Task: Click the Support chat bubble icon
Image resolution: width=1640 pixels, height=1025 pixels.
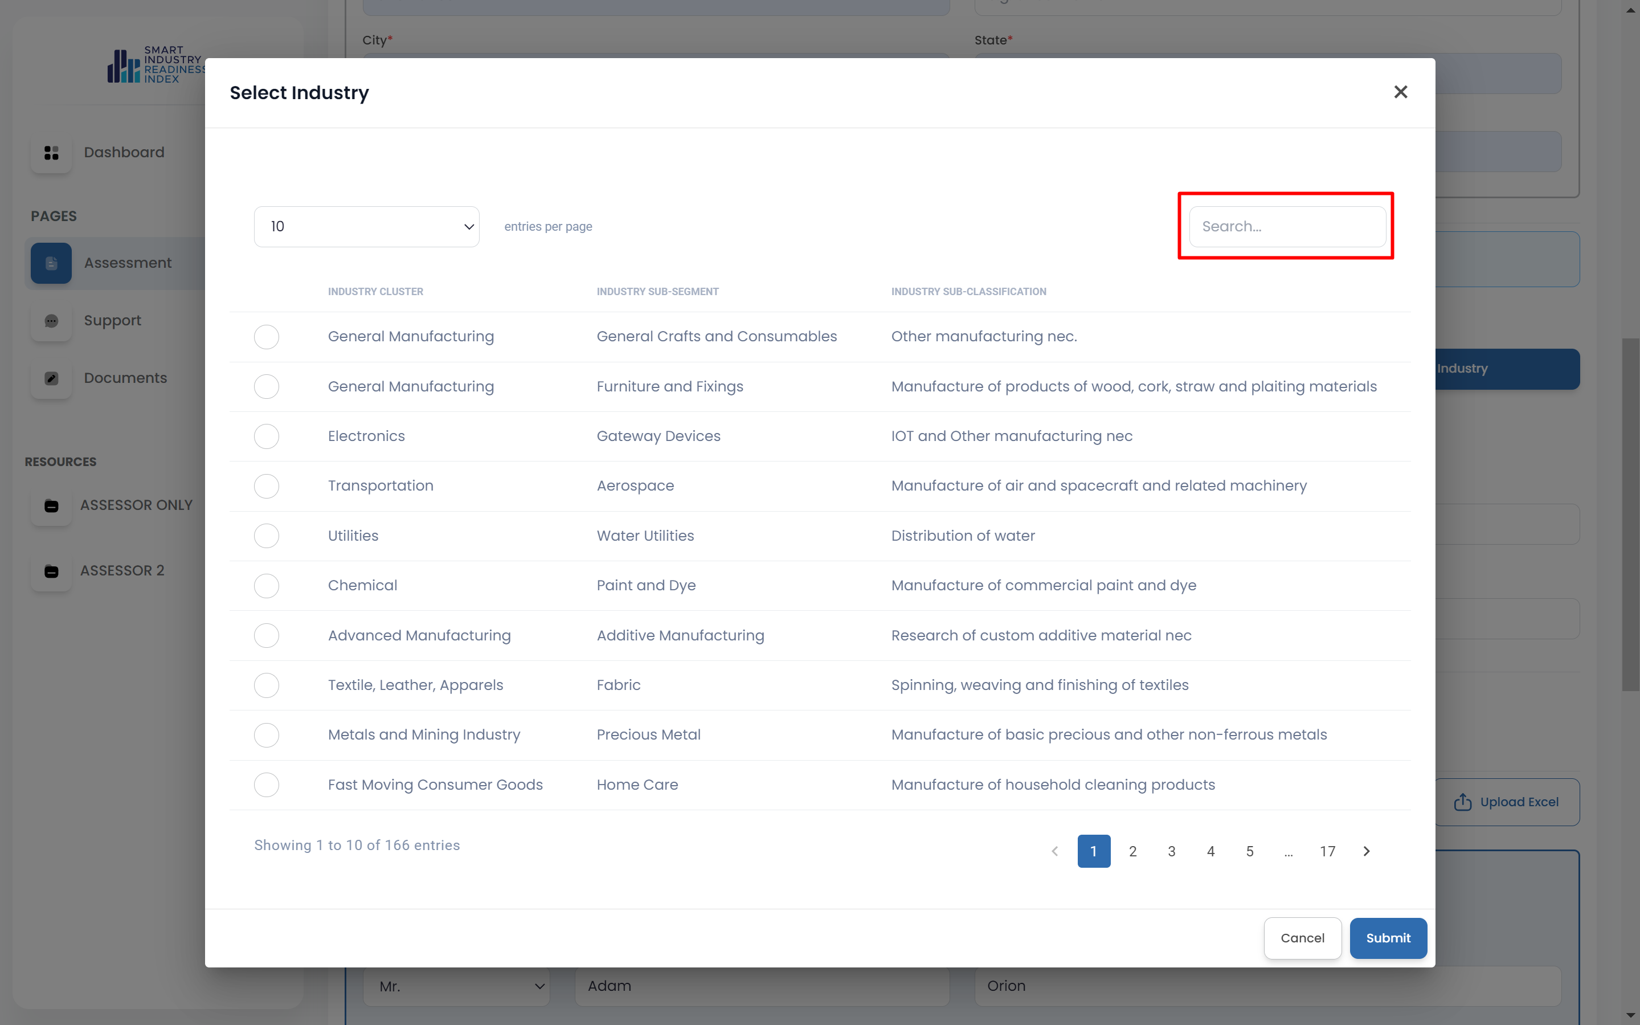Action: [x=51, y=321]
